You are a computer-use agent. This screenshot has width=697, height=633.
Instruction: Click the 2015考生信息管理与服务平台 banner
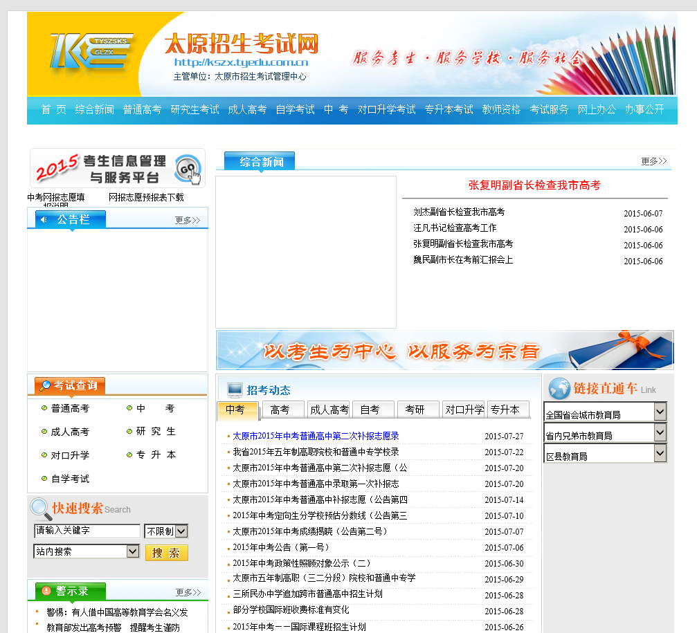118,168
